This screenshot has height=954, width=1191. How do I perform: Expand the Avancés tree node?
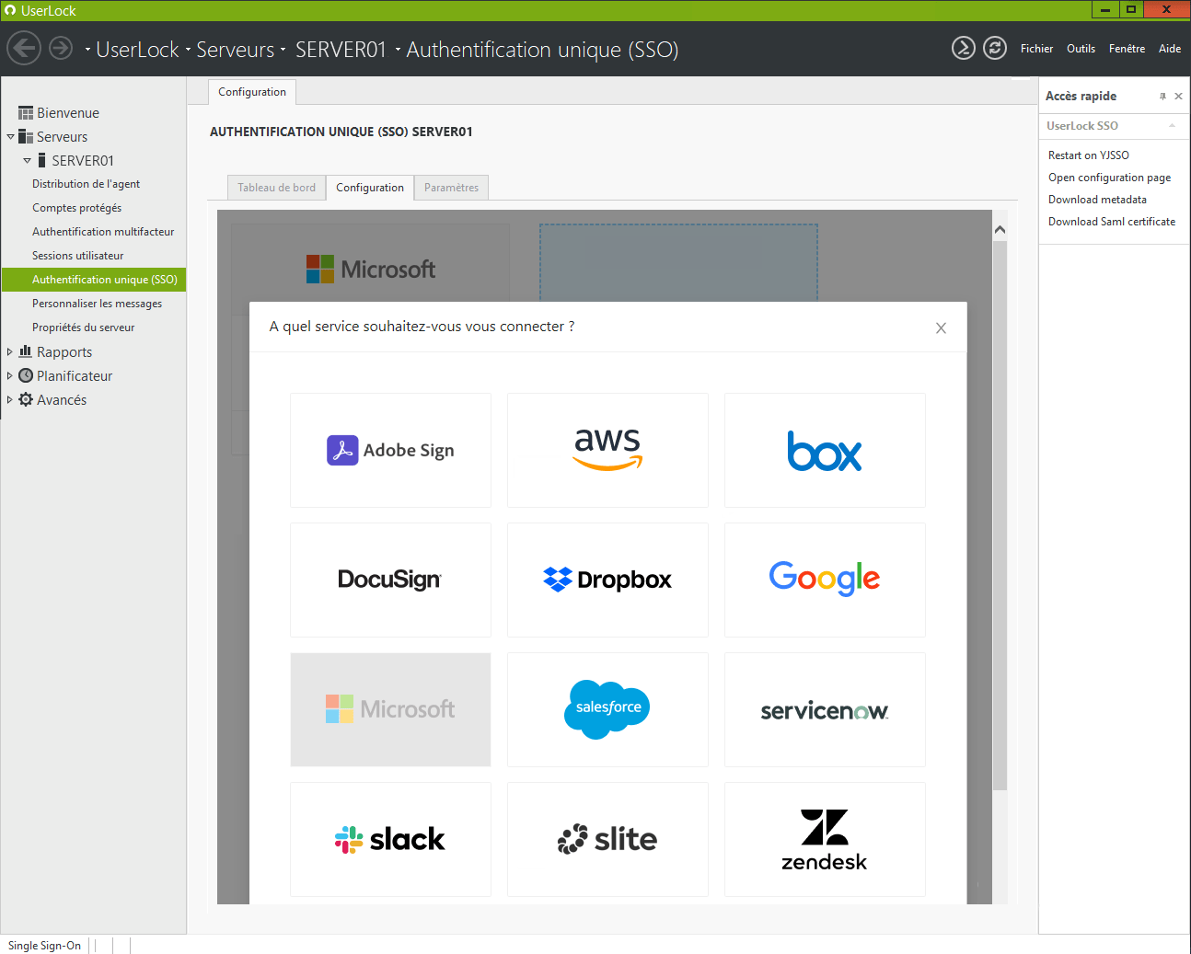10,399
